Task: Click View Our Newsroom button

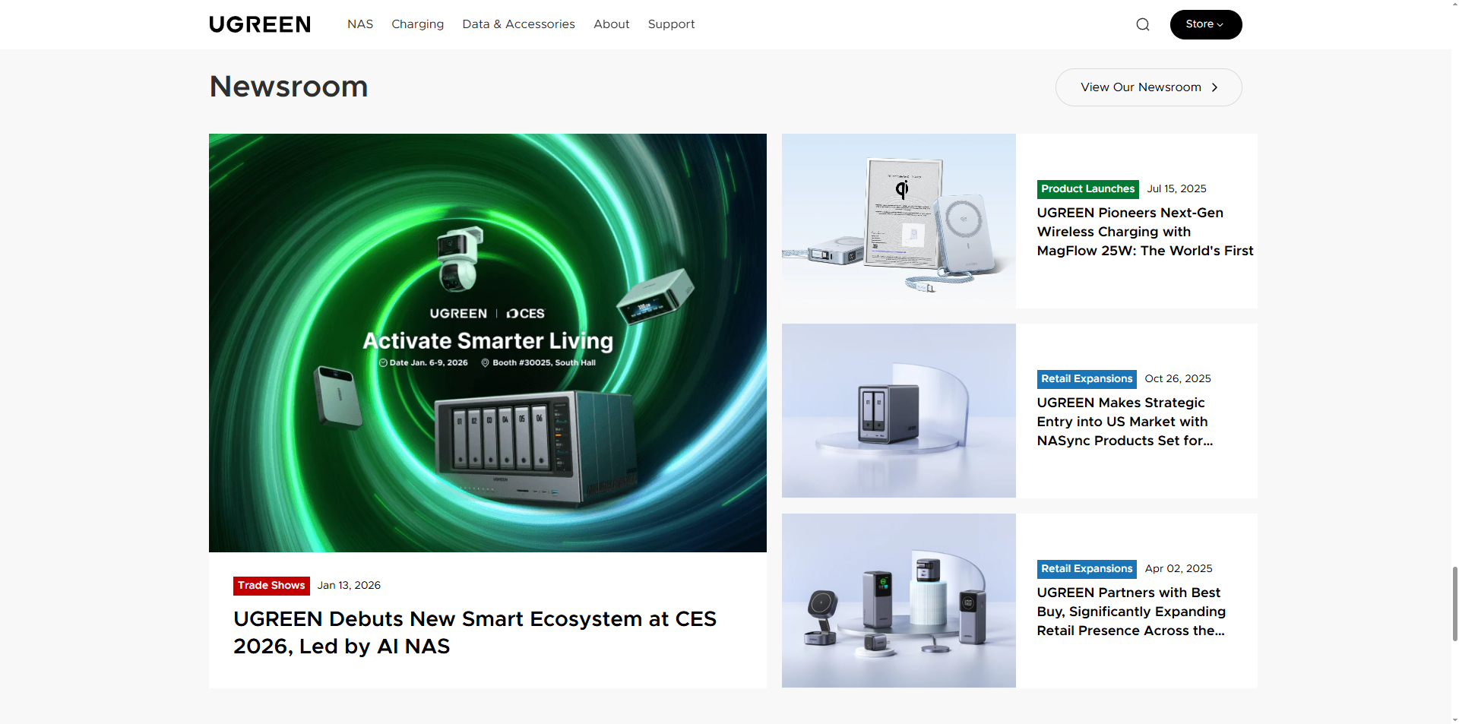Action: tap(1148, 87)
